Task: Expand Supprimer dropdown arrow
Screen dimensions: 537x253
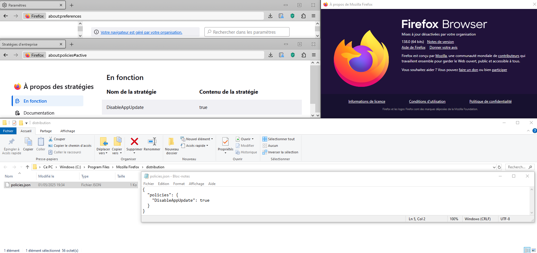Action: point(134,153)
